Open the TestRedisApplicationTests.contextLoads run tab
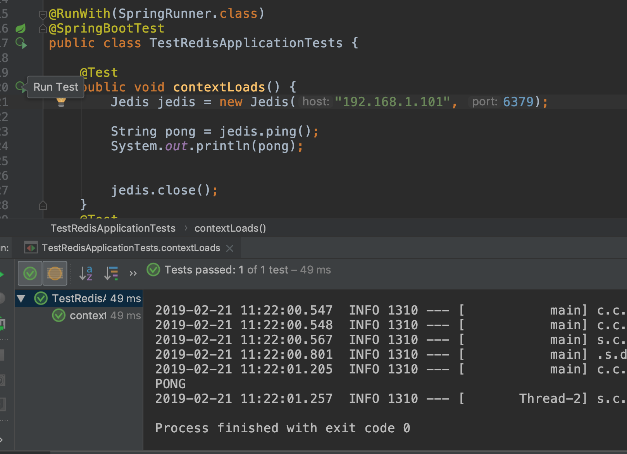 131,248
